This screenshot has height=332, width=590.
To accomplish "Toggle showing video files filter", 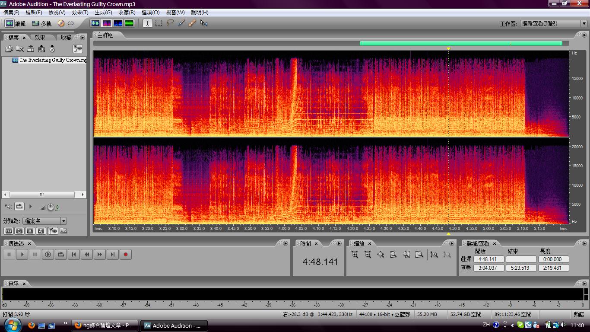I will [x=30, y=231].
